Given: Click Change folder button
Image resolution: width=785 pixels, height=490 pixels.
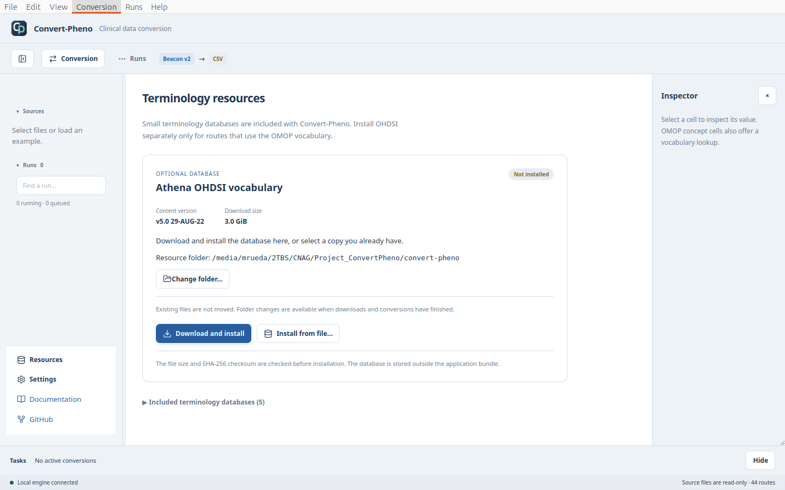Looking at the screenshot, I should [192, 279].
